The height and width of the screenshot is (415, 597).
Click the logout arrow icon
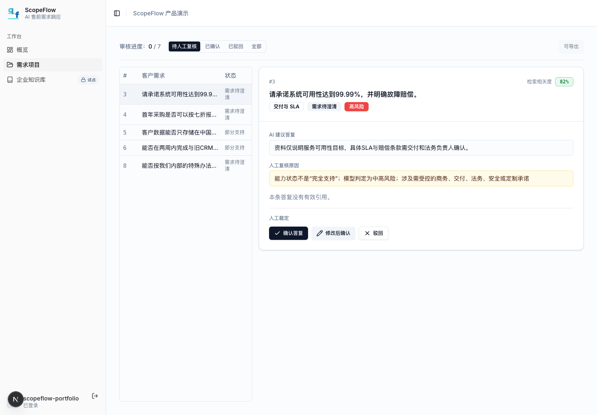click(x=95, y=396)
